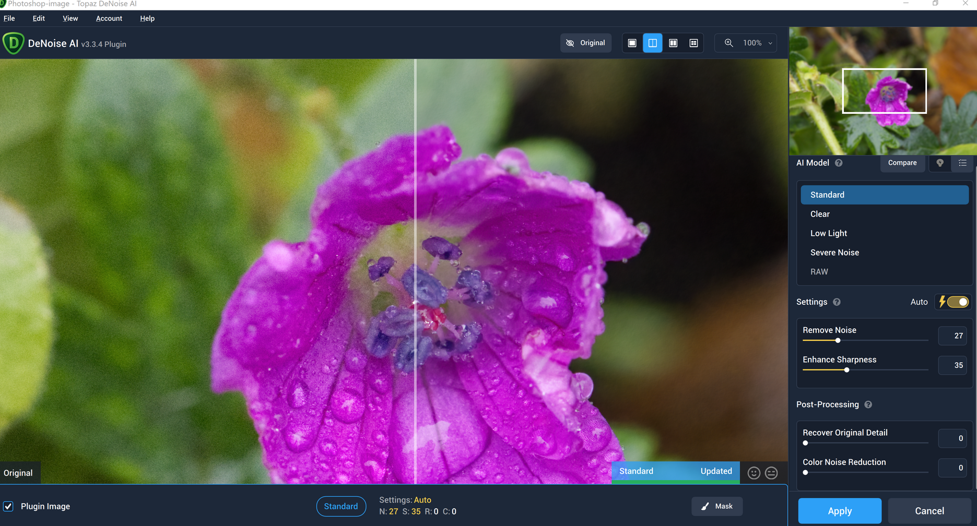Open the File menu
Image resolution: width=977 pixels, height=526 pixels.
(9, 18)
